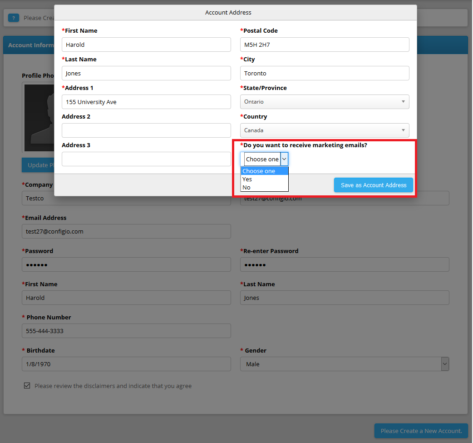The width and height of the screenshot is (473, 443).
Task: Toggle the disclaimers agreement checkbox
Action: pyautogui.click(x=27, y=386)
